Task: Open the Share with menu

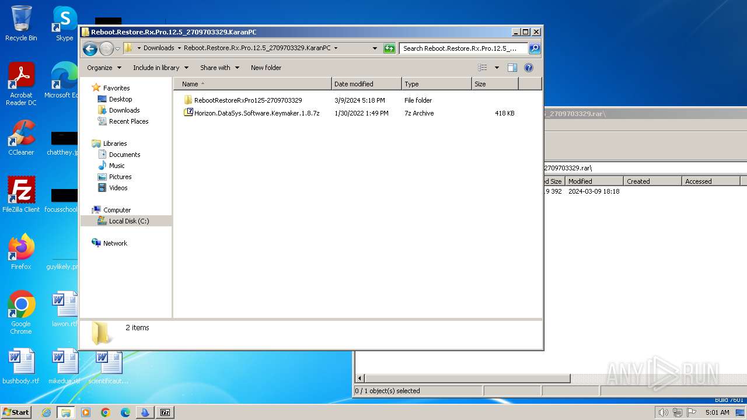Action: [x=219, y=68]
